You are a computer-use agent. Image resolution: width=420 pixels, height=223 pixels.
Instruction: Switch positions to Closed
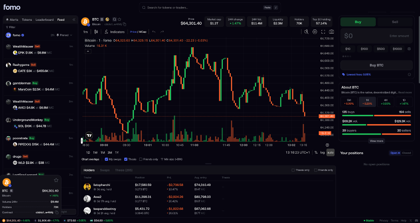(x=406, y=153)
